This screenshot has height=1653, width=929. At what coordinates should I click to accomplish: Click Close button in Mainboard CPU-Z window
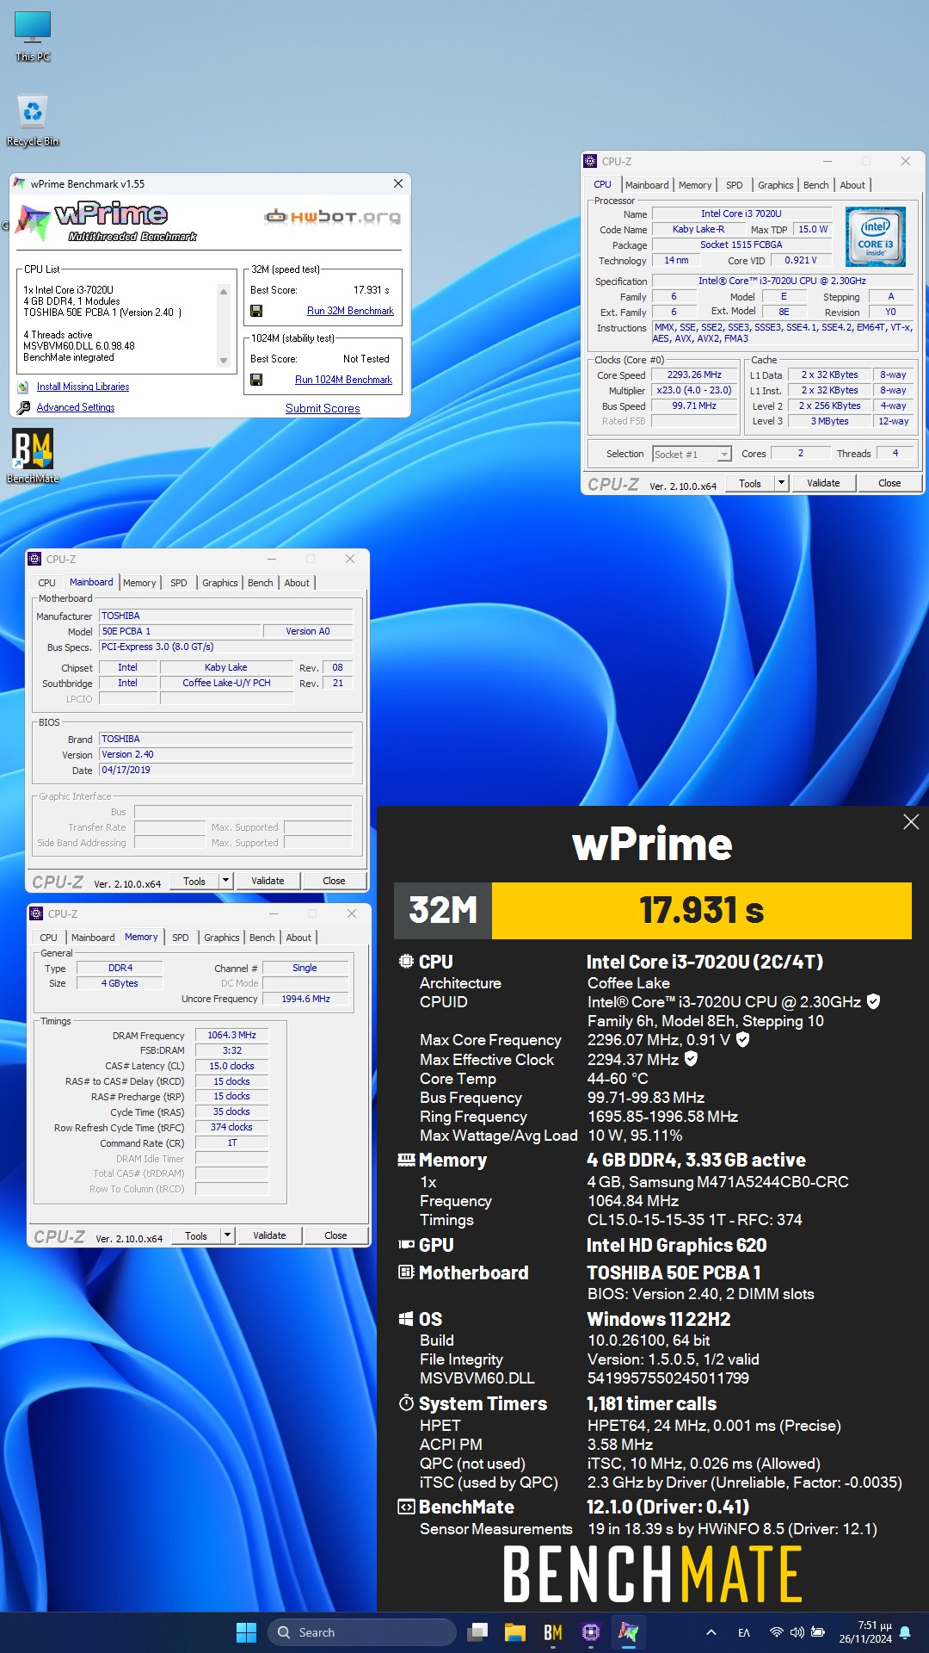tap(334, 881)
